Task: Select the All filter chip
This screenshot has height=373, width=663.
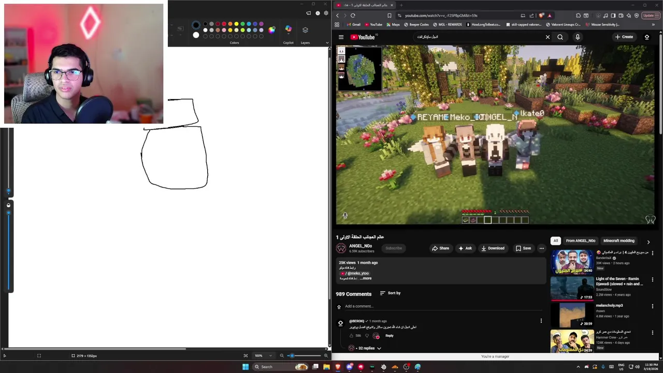Action: pyautogui.click(x=556, y=241)
